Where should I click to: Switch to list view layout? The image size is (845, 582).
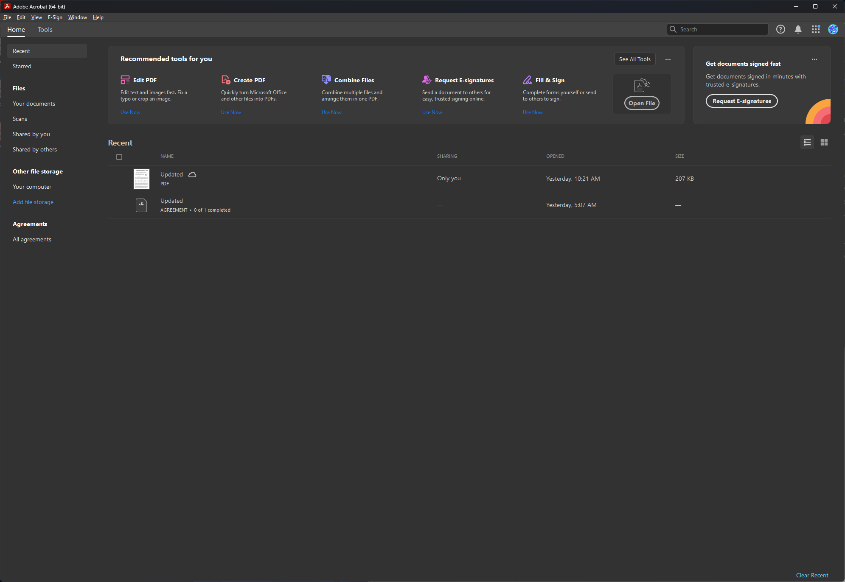click(x=807, y=142)
